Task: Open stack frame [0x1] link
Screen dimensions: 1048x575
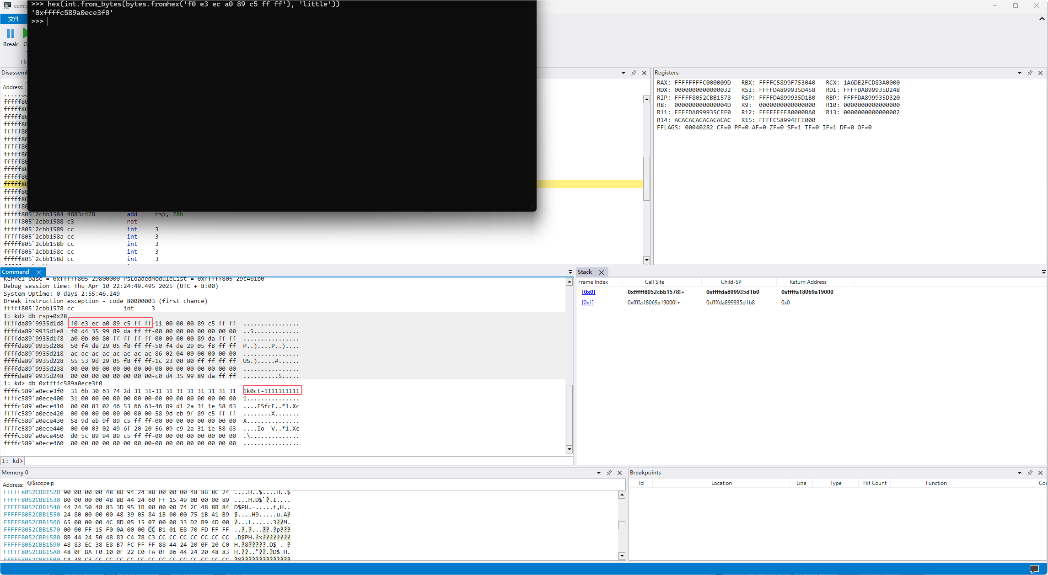Action: [x=587, y=303]
